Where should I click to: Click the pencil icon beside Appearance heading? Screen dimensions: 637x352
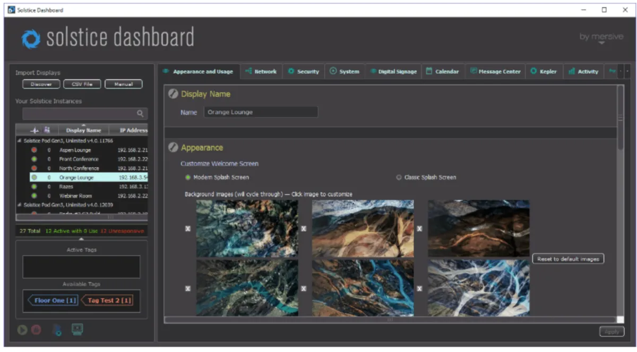[x=173, y=148]
